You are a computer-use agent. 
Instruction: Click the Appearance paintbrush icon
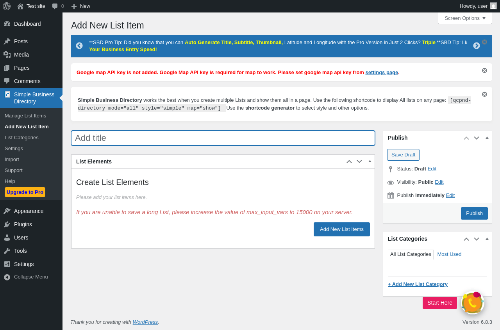[x=7, y=211]
